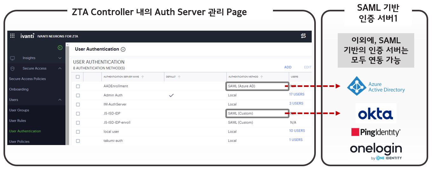
Task: Sort by Authentication Server Name arrow
Action: [x=142, y=77]
